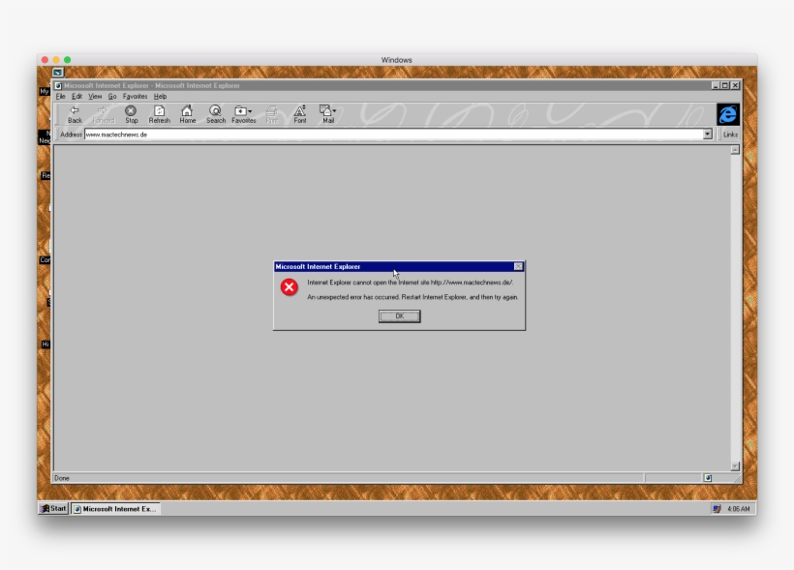The width and height of the screenshot is (794, 570).
Task: Click the macOS green zoom button
Action: 68,60
